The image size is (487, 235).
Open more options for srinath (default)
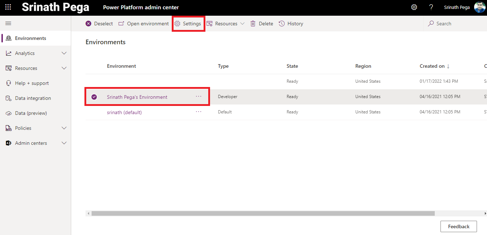[x=199, y=112]
